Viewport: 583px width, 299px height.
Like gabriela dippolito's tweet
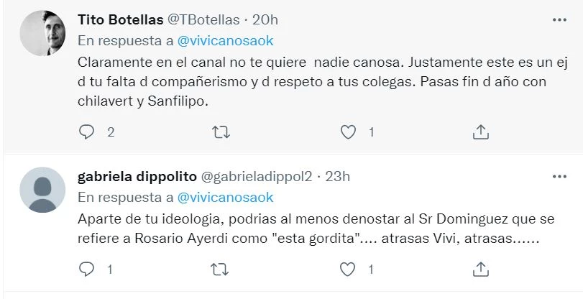point(348,270)
